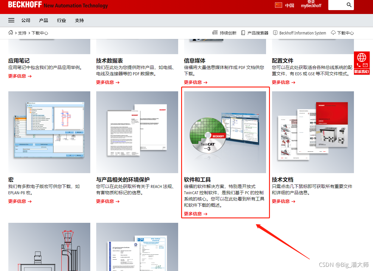The image size is (373, 271).
Task: Click 更多信息 under 软件和工具
Action: 196,214
